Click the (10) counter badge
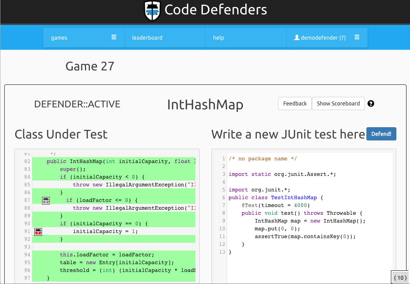The image size is (410, 284). (400, 278)
